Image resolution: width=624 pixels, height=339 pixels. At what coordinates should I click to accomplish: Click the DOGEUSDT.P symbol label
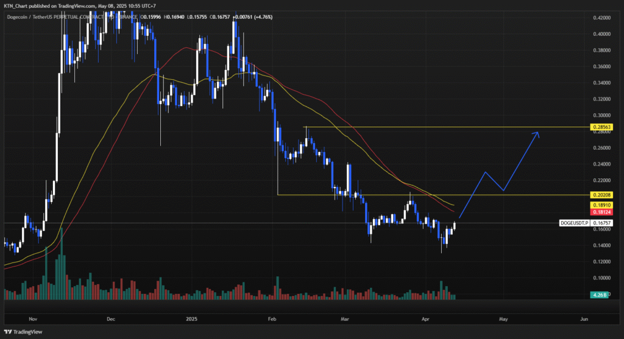click(x=574, y=223)
